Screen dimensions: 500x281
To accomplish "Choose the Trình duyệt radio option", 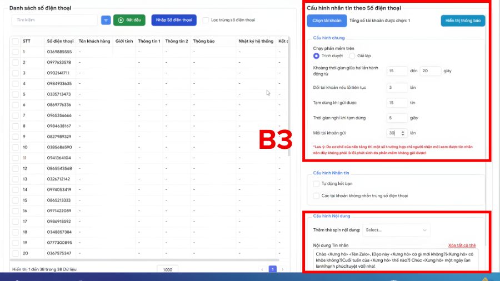I will pos(316,56).
